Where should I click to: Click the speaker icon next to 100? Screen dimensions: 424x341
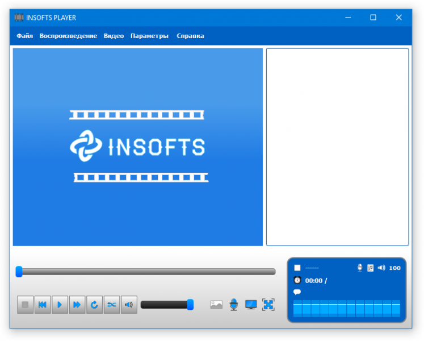point(381,268)
